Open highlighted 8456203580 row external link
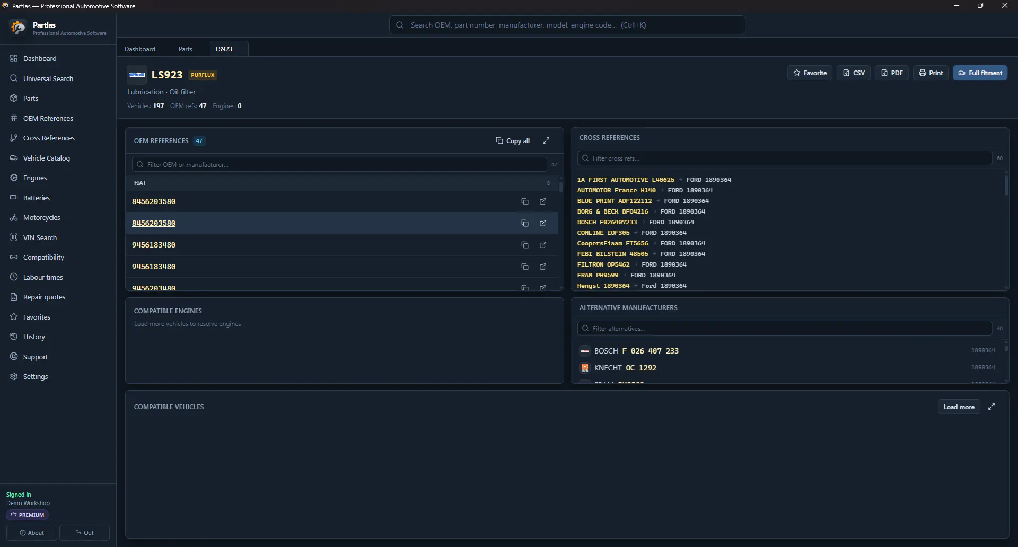 click(543, 223)
